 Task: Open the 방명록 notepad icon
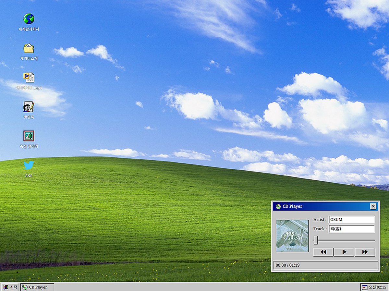[29, 107]
